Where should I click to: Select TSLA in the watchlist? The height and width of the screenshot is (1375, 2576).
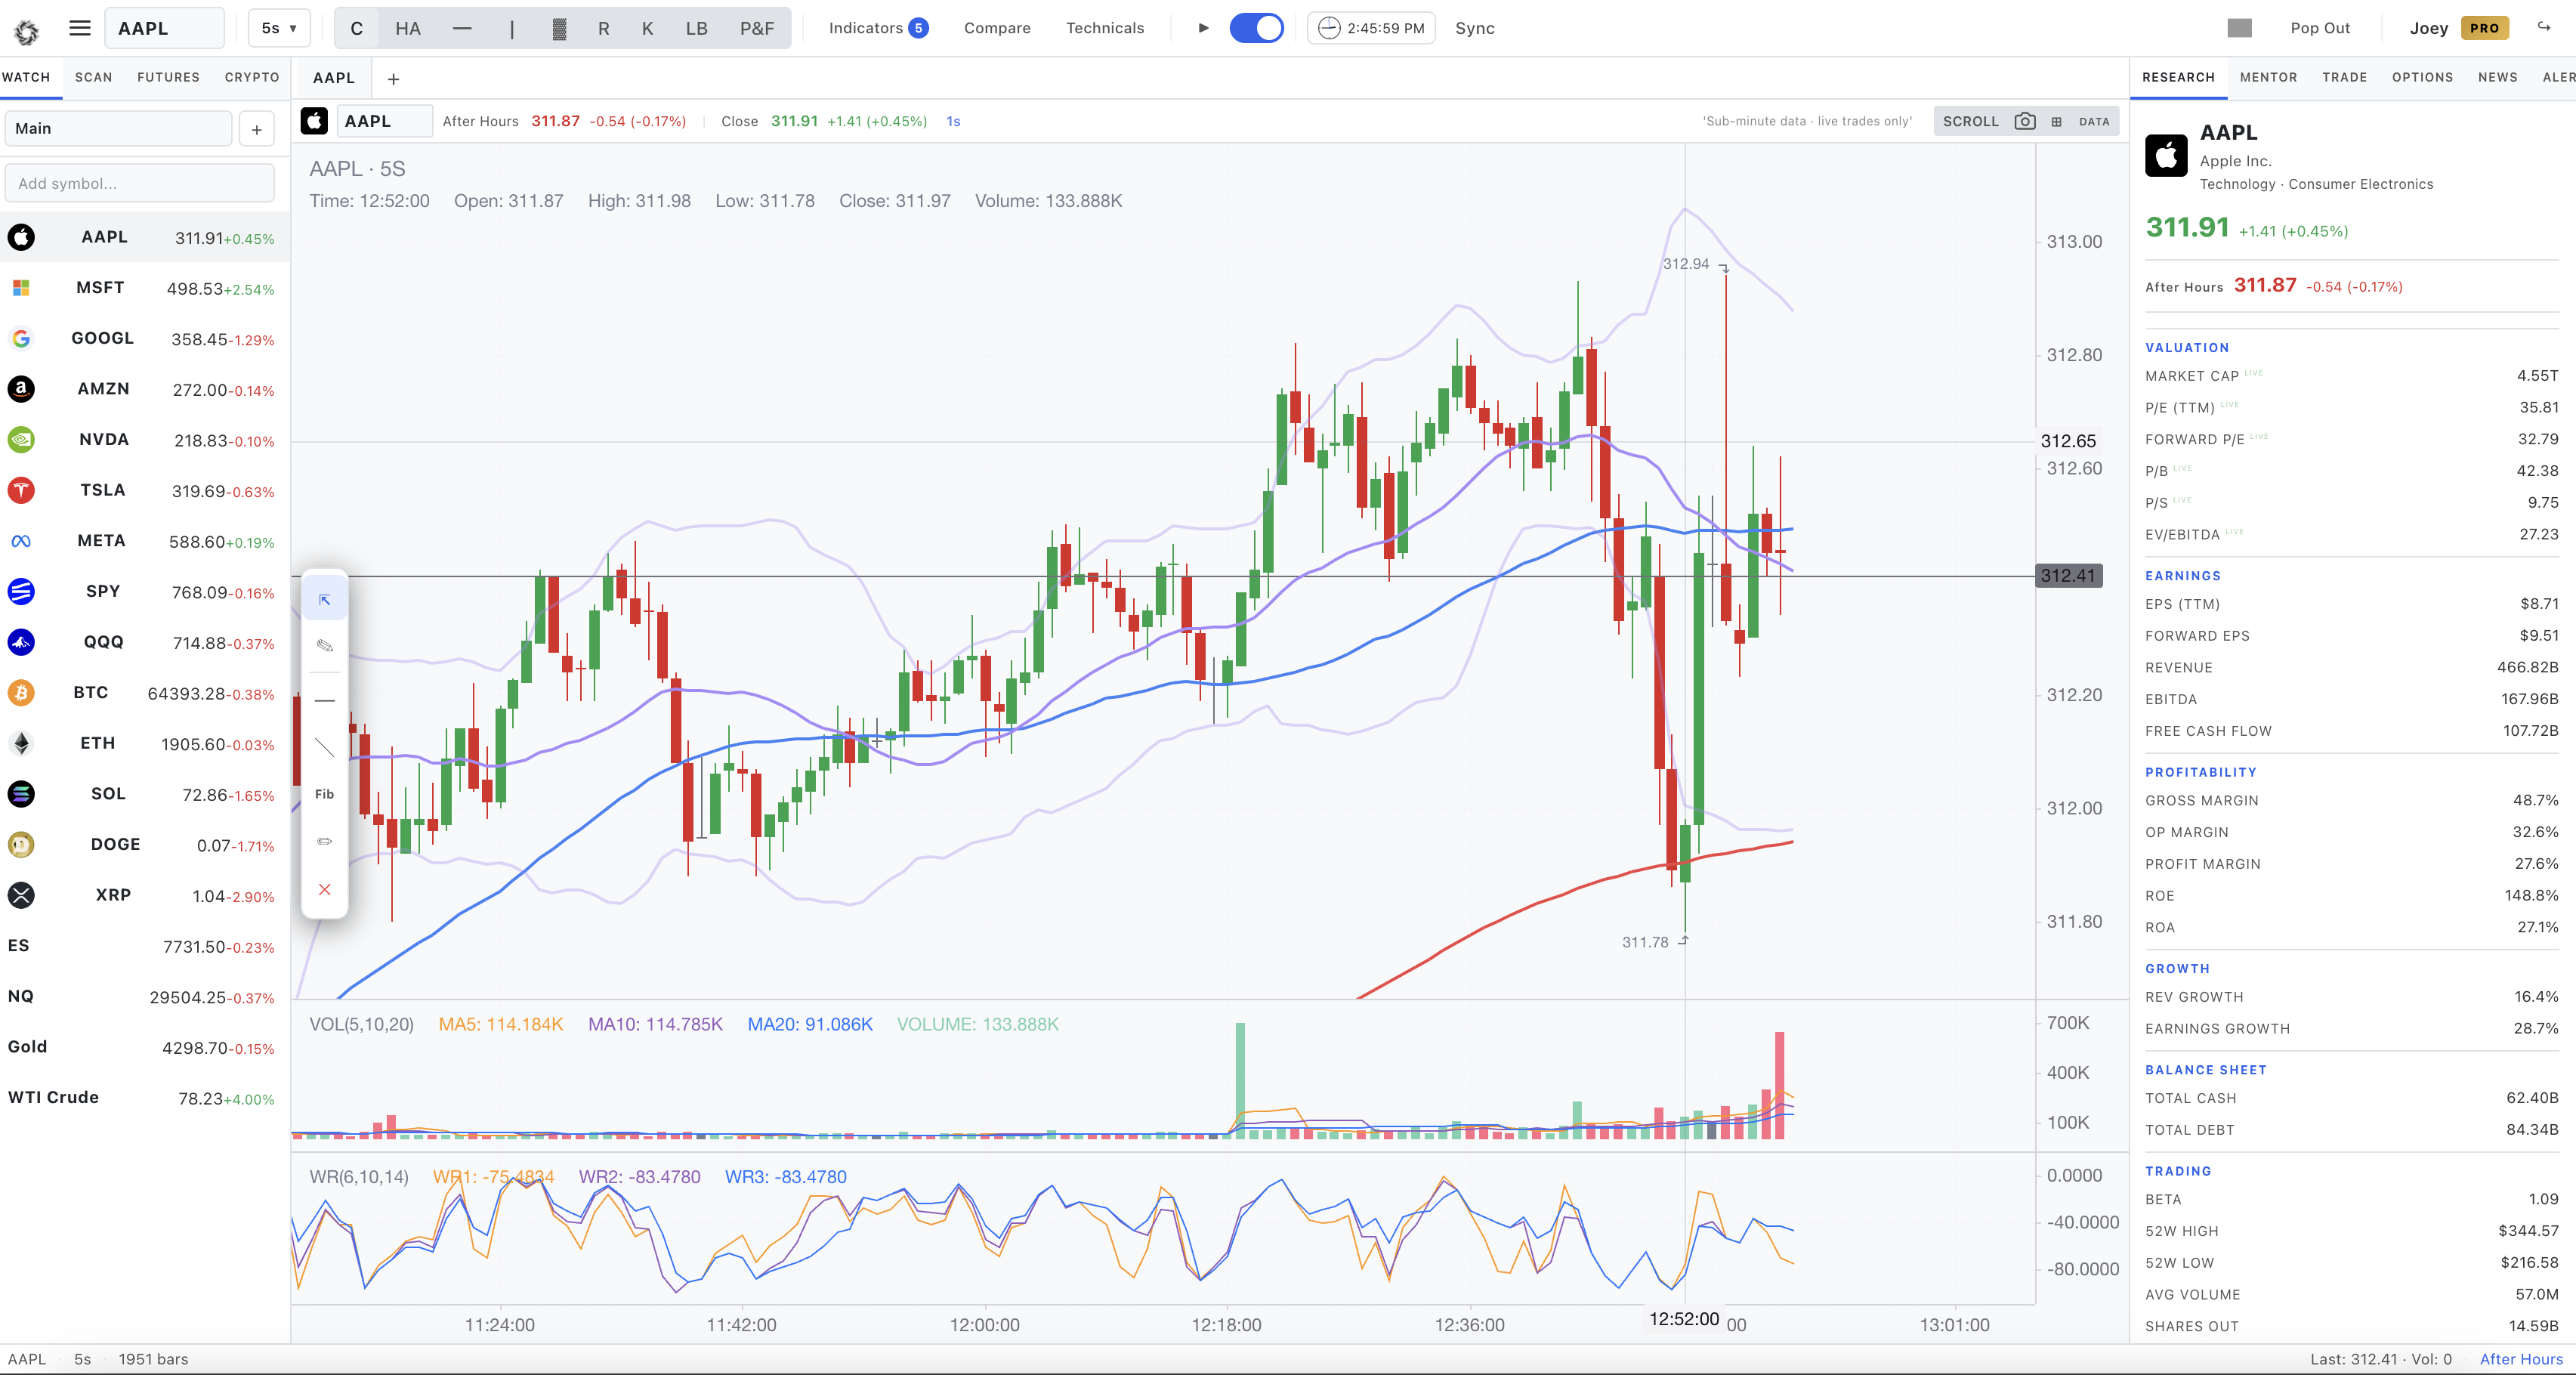coord(145,490)
